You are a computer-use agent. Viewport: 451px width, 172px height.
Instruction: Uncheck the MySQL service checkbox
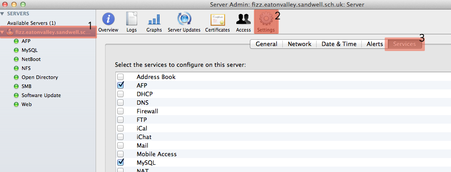pyautogui.click(x=120, y=162)
